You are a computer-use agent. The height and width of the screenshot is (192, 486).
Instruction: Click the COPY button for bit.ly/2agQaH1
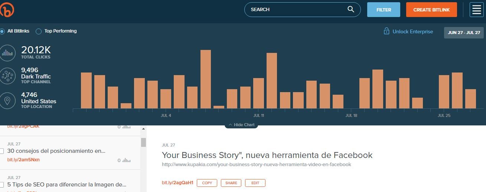pos(207,183)
